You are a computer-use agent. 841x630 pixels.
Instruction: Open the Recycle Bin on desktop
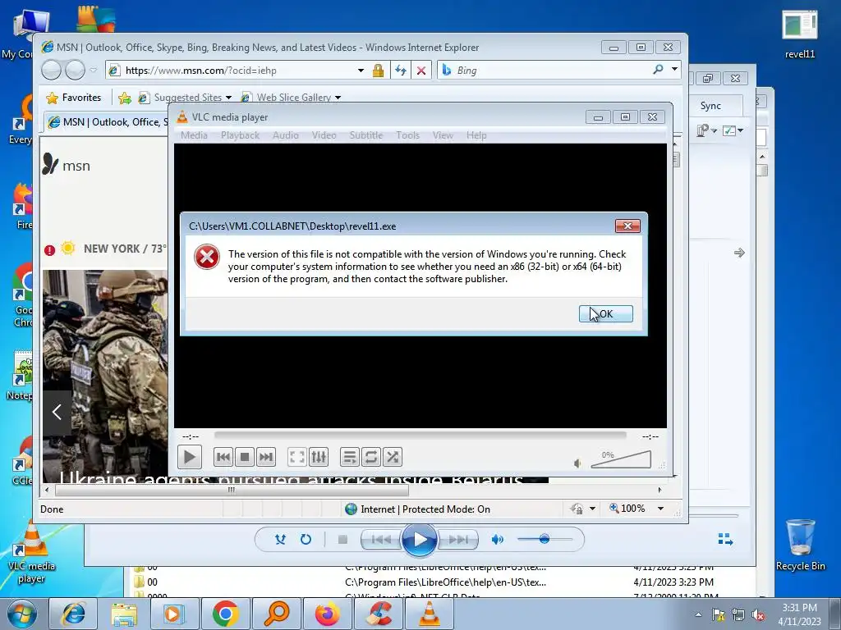tap(800, 545)
